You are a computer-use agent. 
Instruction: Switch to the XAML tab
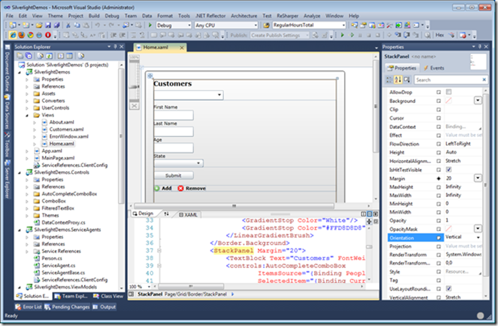point(188,215)
